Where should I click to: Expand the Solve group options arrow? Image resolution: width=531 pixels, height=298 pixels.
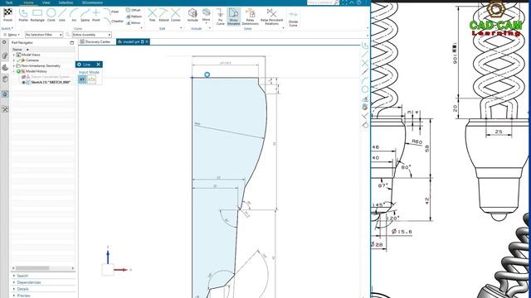[284, 28]
